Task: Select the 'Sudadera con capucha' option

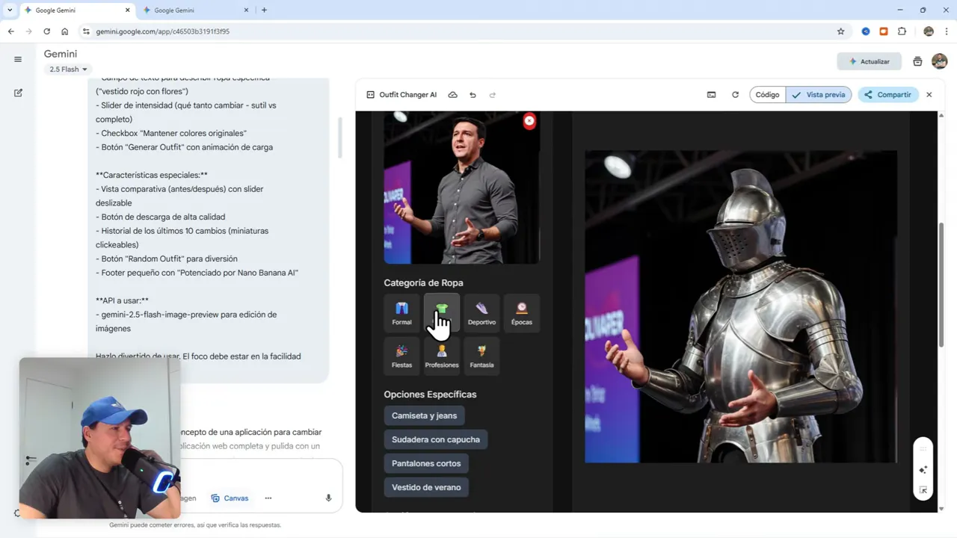Action: click(x=435, y=439)
